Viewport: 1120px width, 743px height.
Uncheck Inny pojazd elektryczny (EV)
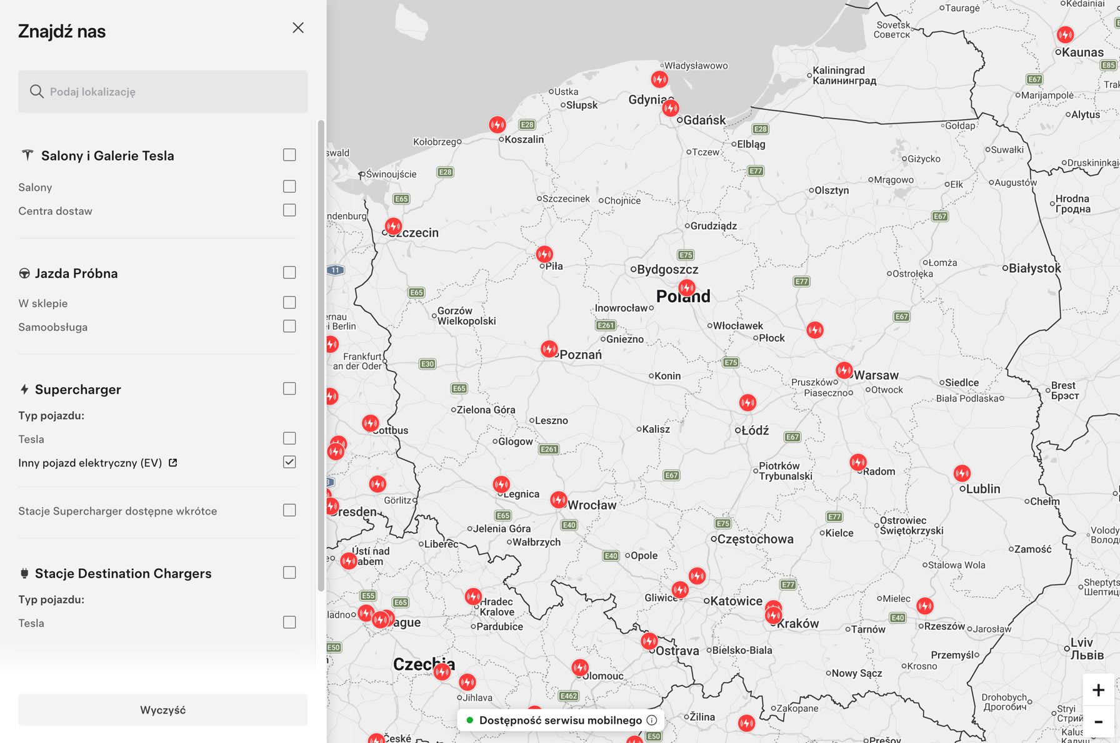click(289, 462)
